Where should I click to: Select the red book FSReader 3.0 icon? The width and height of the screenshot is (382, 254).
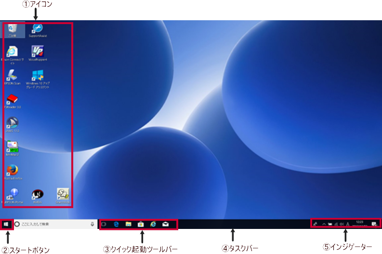(12, 101)
